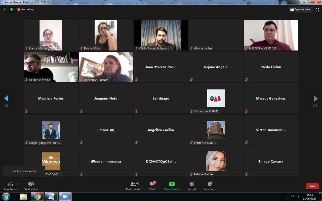
Task: Expand audio options arrow next to Join Audio
Action: pyautogui.click(x=17, y=184)
